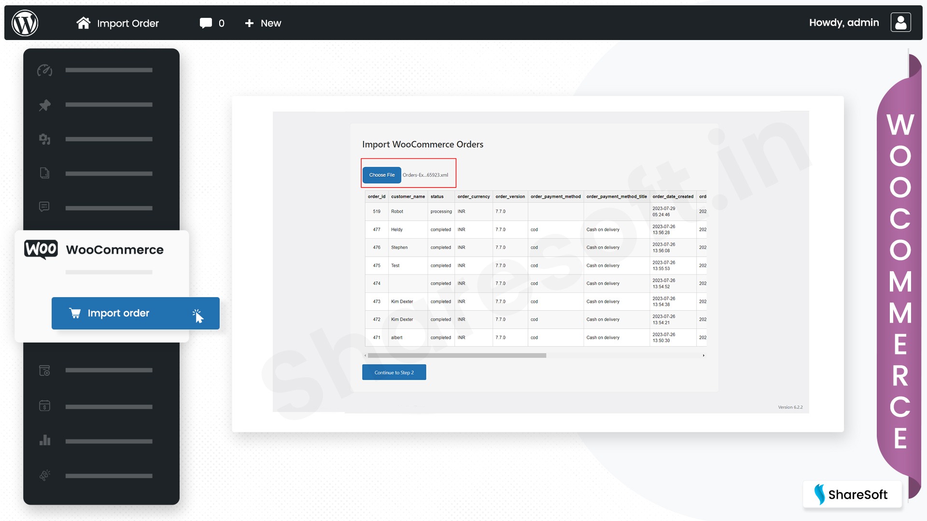Image resolution: width=927 pixels, height=521 pixels.
Task: Click the order_payment_method column header
Action: (x=556, y=196)
